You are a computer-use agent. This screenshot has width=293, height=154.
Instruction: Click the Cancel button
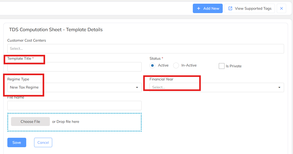click(43, 142)
